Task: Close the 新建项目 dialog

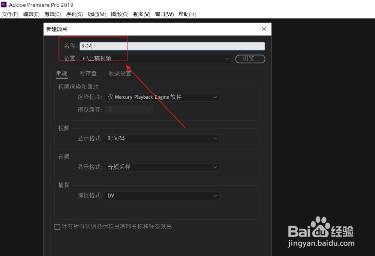Action: pos(264,29)
